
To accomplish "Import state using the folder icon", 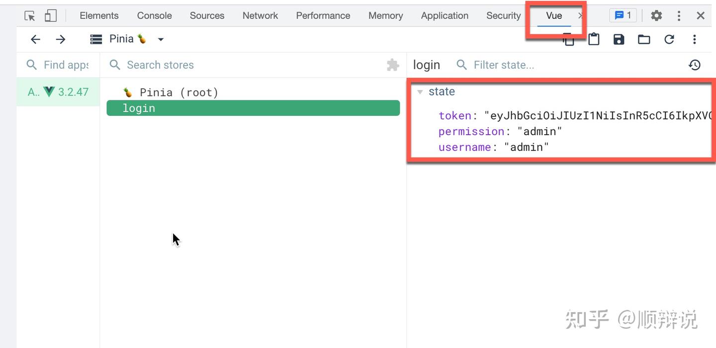I will (644, 39).
